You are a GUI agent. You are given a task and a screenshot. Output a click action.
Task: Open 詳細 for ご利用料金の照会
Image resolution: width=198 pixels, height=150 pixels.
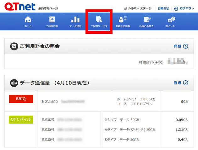pos(181,46)
